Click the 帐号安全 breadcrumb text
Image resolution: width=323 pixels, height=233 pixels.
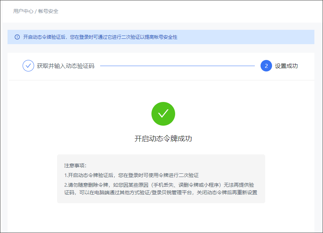48,11
